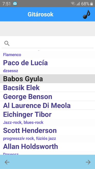The image size is (95, 169).
Task: Select Paco de Lucía from list
Action: 47,63
